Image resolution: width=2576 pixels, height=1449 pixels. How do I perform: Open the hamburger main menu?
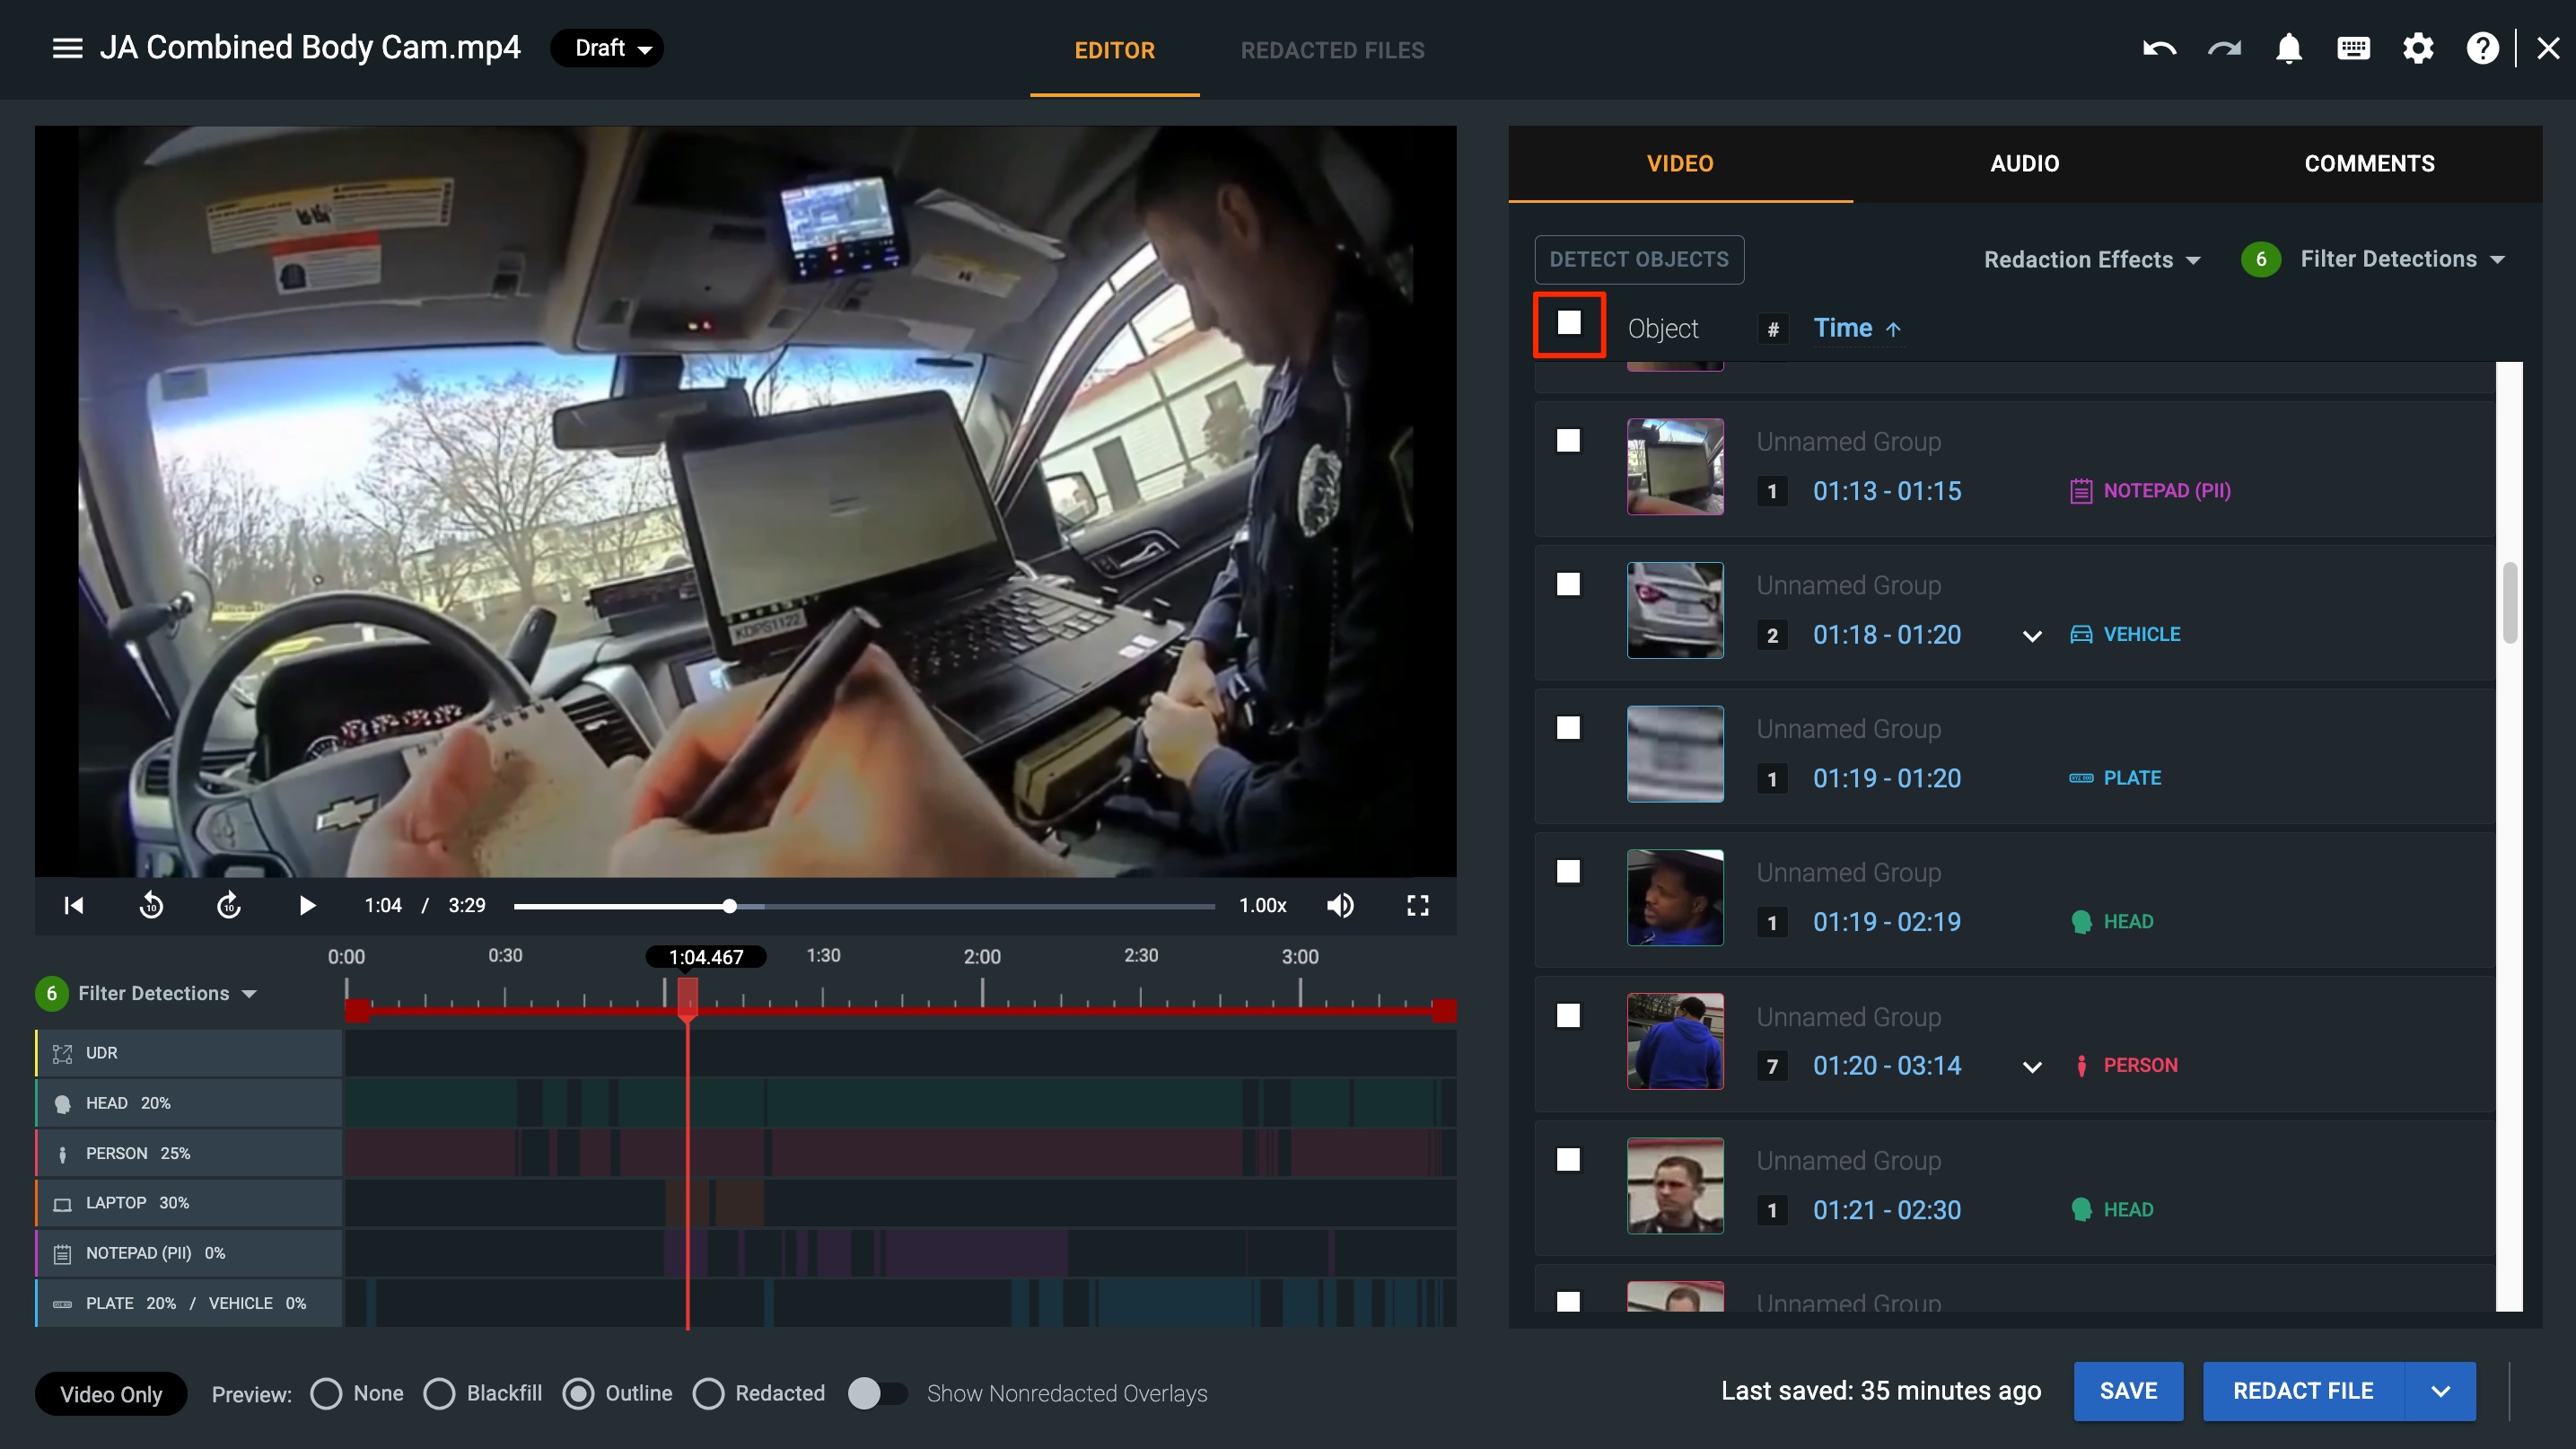[67, 48]
